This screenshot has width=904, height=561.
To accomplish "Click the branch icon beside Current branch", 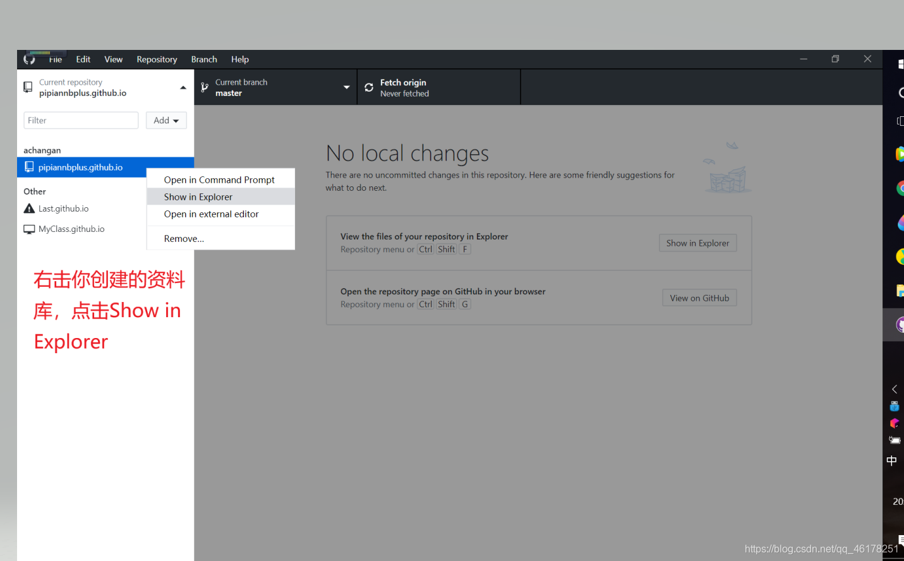I will coord(205,87).
